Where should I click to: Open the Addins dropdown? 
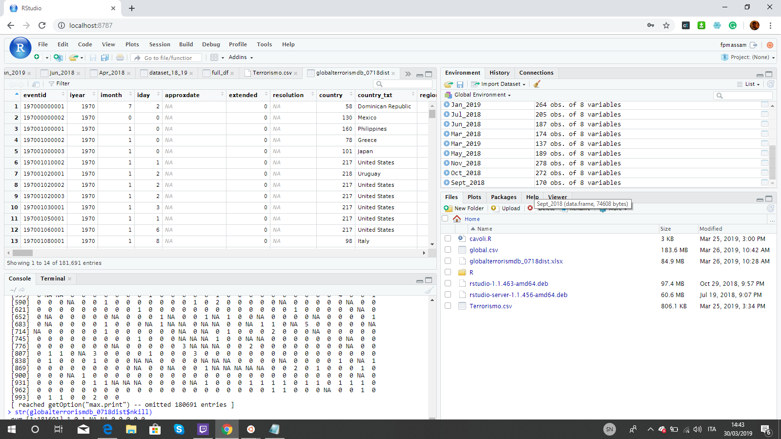pyautogui.click(x=241, y=57)
